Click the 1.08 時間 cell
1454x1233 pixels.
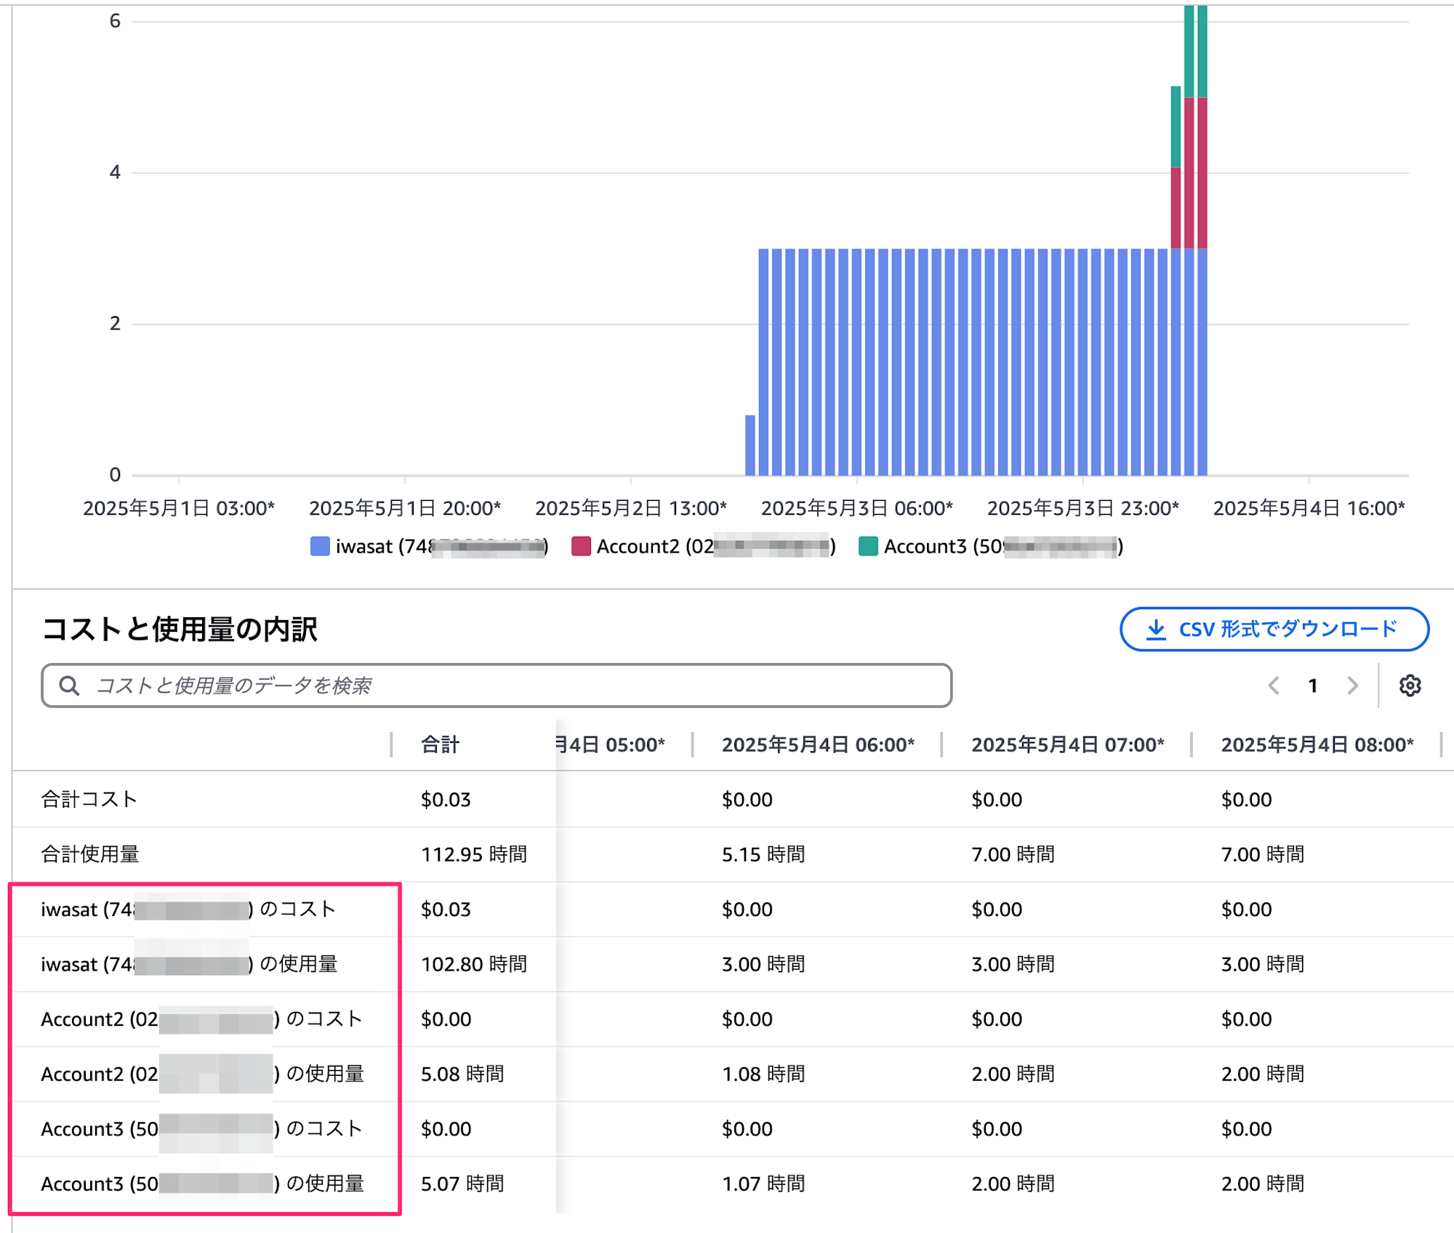763,1074
